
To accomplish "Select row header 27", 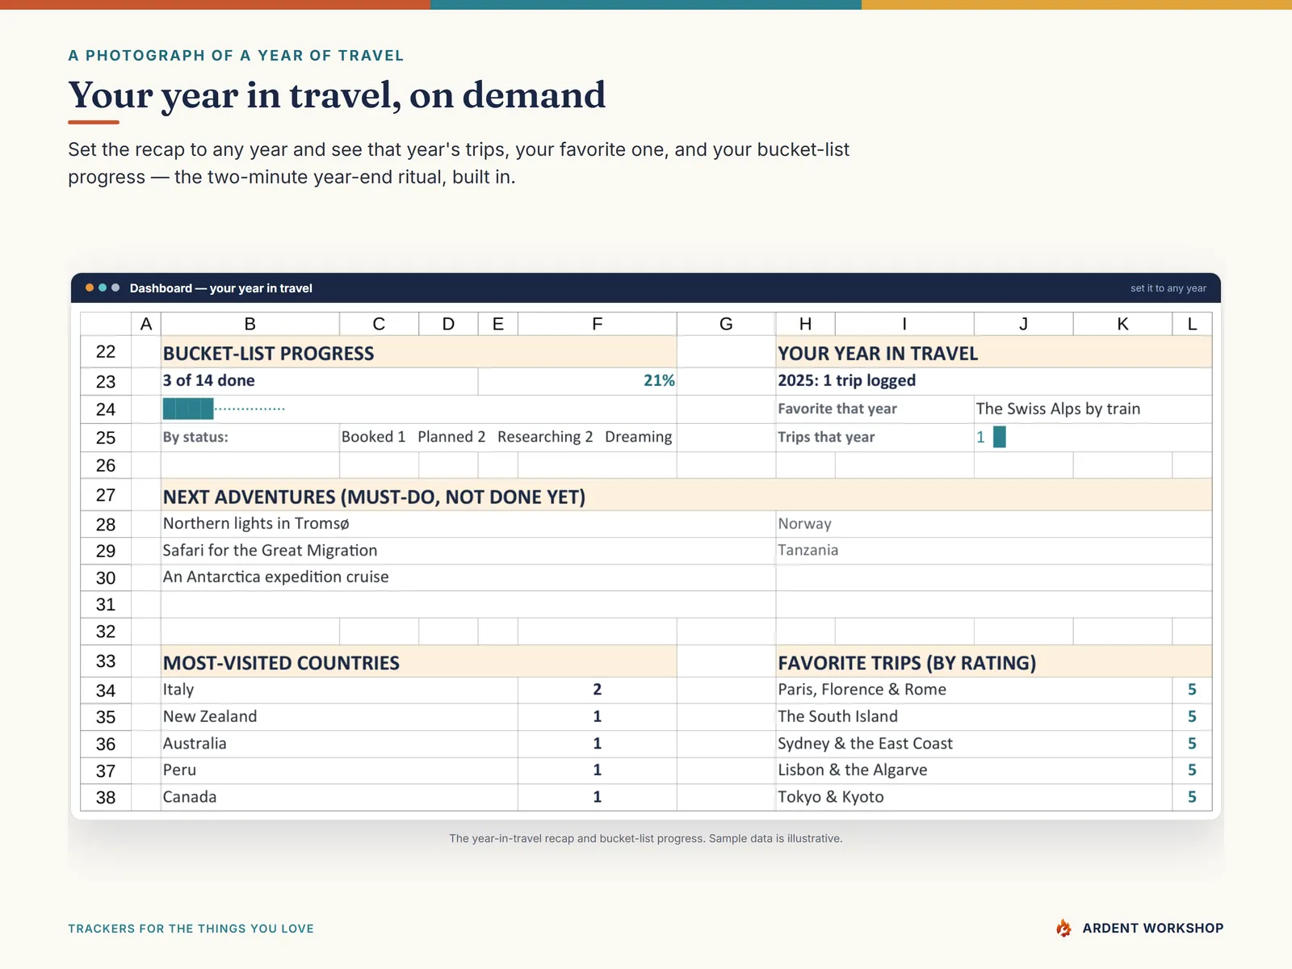I will coord(106,495).
